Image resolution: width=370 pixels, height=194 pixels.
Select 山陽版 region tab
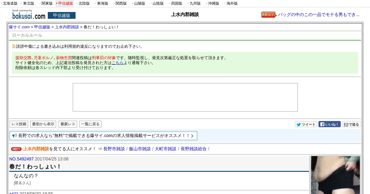tap(139, 3)
